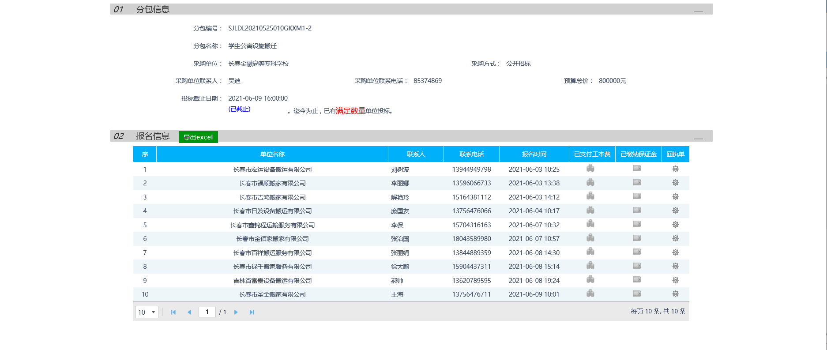Viewport: 827px width, 350px height.
Task: Collapse the 报名信息 section
Action: click(x=698, y=138)
